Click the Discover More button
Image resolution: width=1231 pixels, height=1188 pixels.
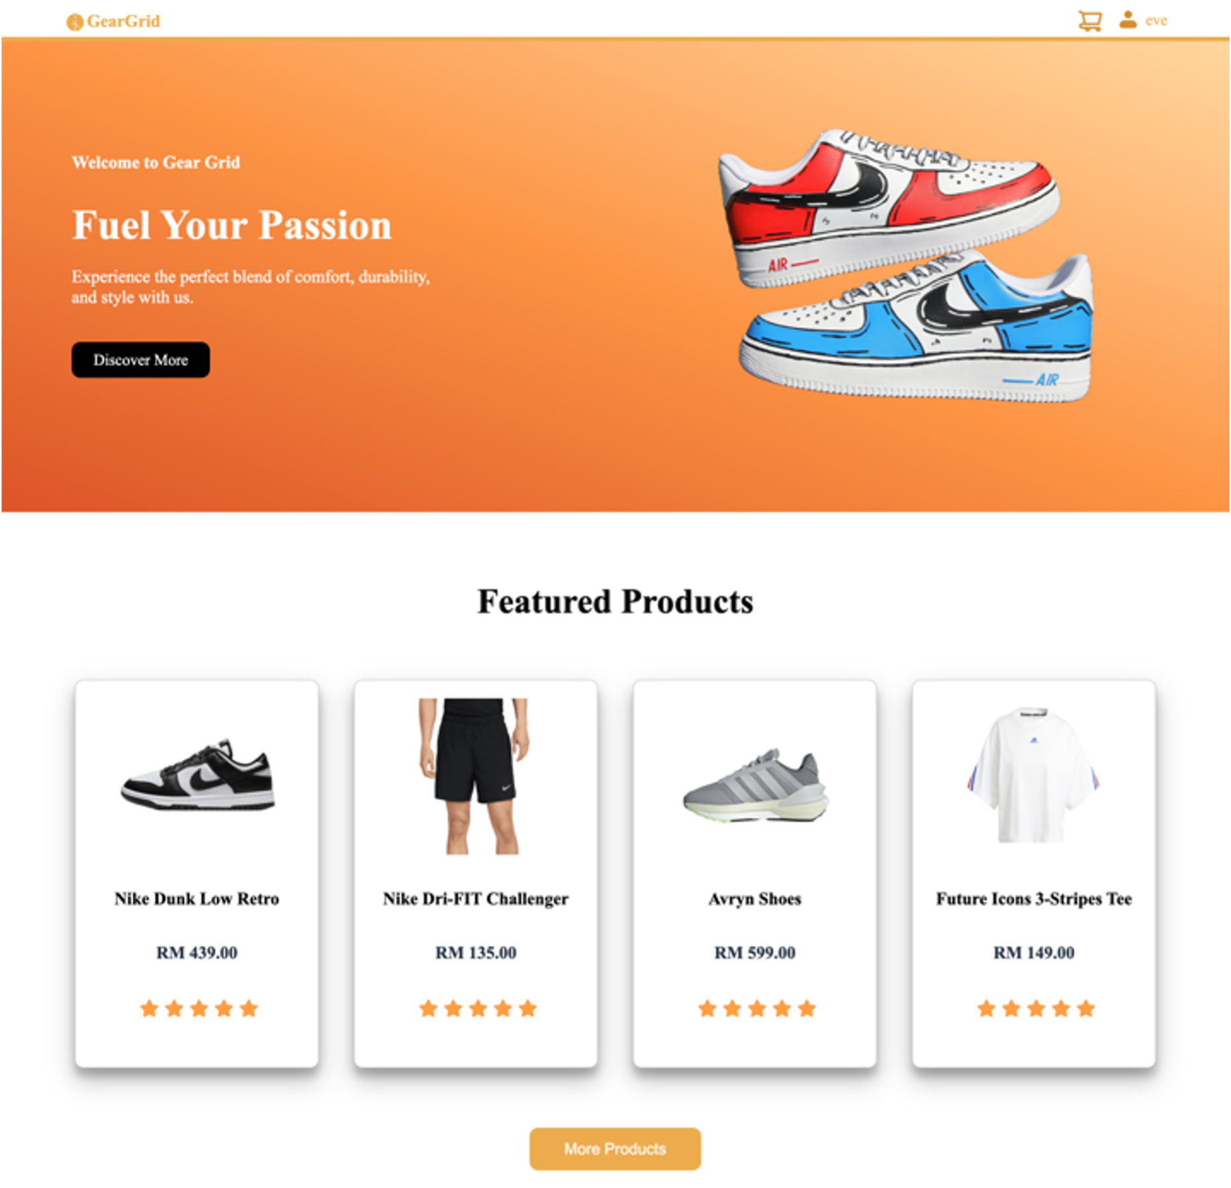click(x=140, y=360)
